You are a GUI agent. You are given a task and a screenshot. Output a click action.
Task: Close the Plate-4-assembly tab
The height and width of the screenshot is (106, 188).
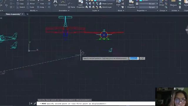22,14
